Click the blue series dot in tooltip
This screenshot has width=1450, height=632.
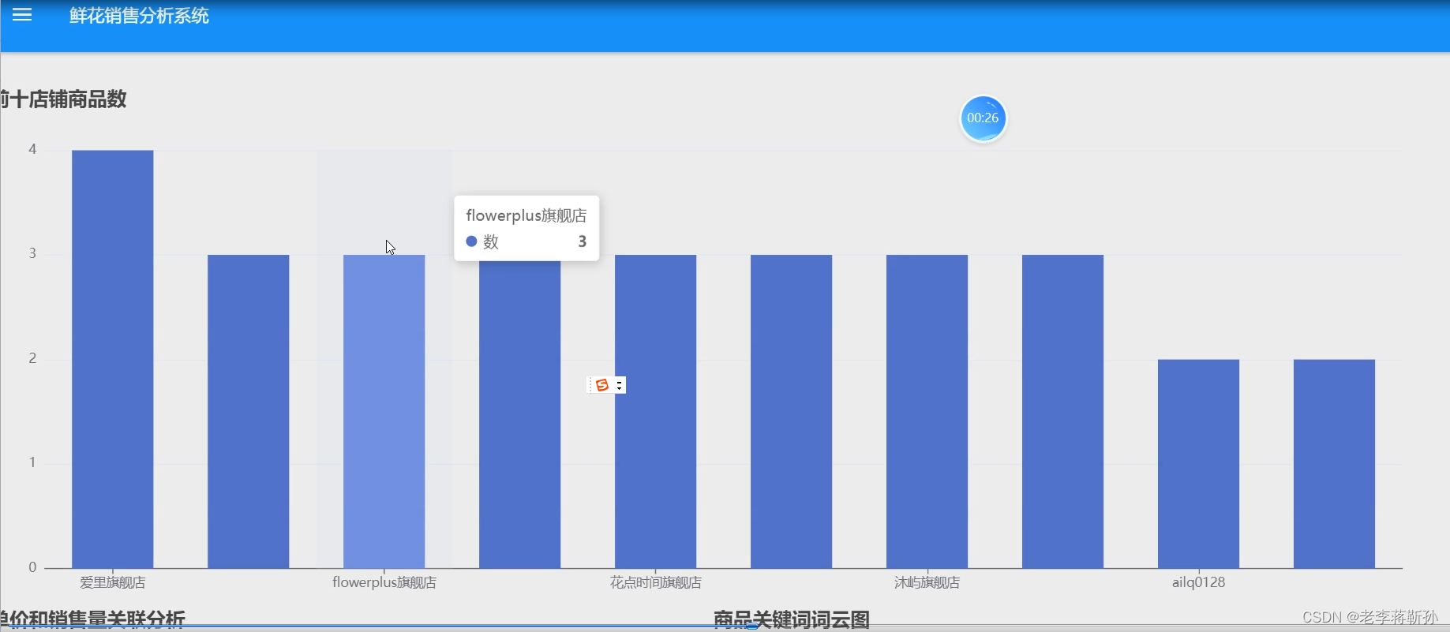(x=471, y=241)
